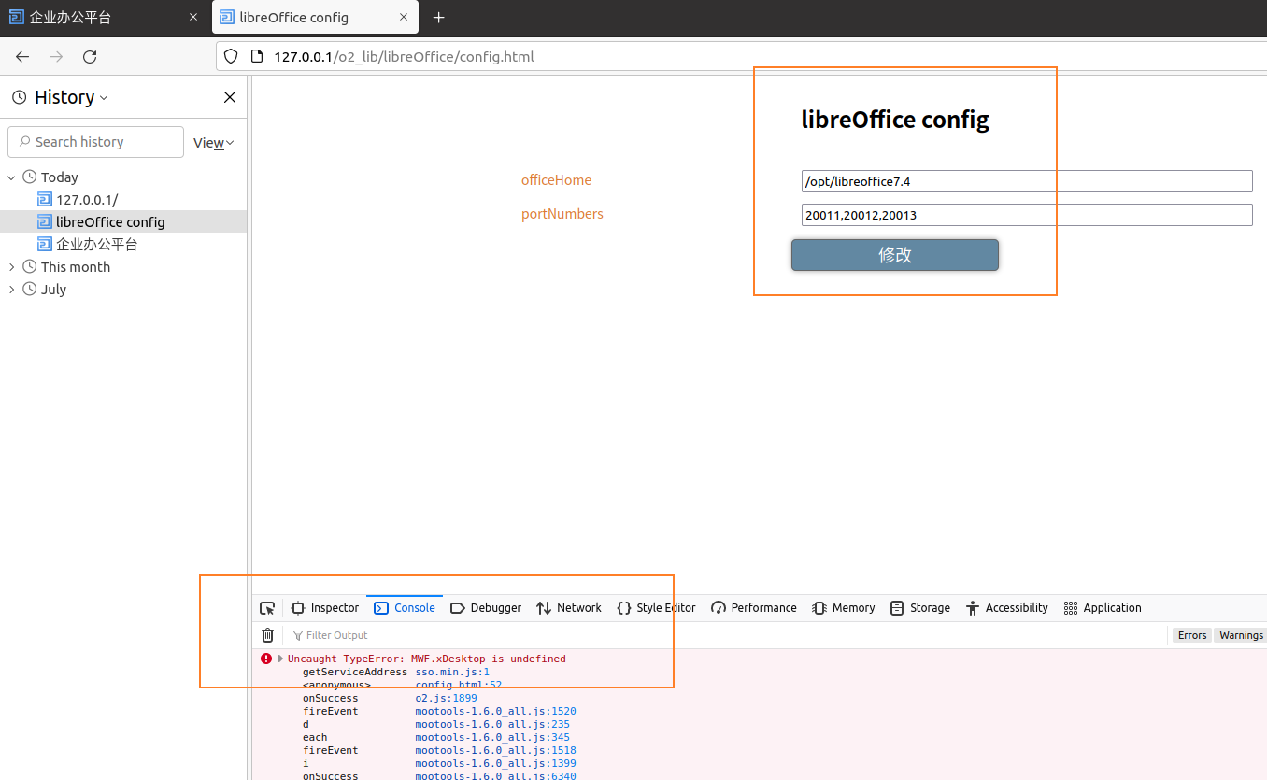Click the red error icon in console
1267x780 pixels.
266,659
